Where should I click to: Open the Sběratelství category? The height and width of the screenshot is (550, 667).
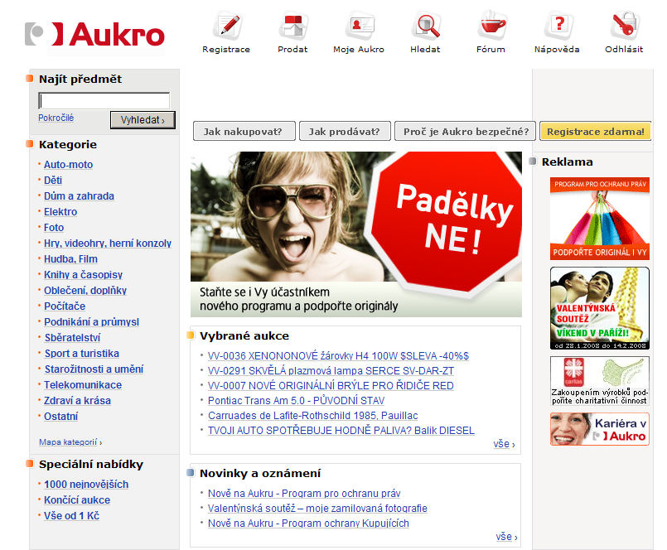coord(72,338)
